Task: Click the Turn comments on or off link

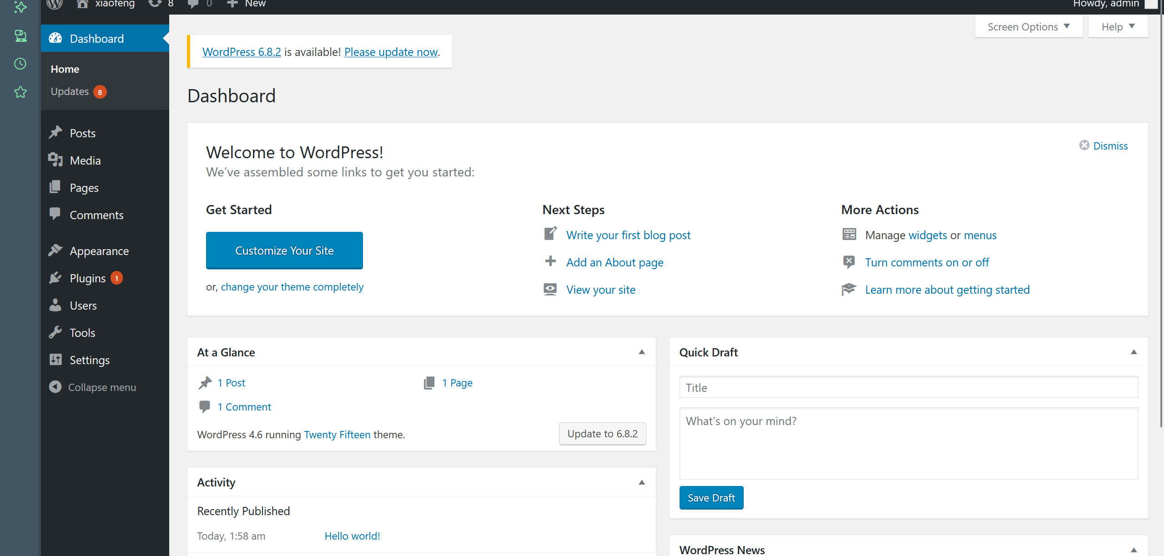Action: [927, 262]
